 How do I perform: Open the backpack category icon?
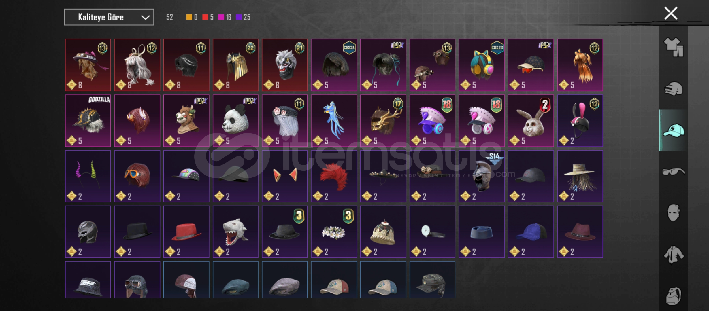[673, 296]
